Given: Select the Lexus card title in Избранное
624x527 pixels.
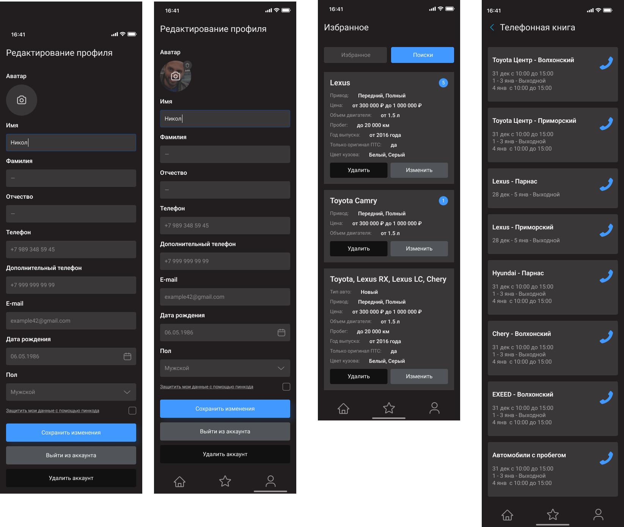Looking at the screenshot, I should coord(340,83).
